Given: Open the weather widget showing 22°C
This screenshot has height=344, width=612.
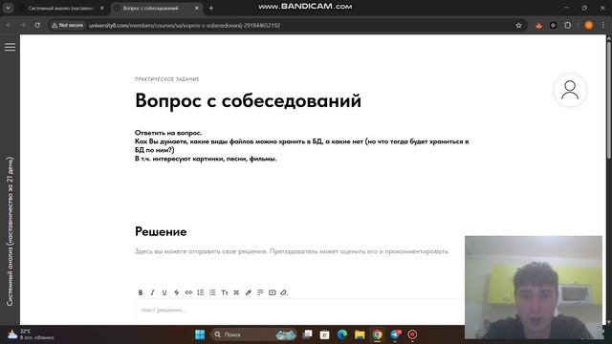Looking at the screenshot, I should click(31, 334).
